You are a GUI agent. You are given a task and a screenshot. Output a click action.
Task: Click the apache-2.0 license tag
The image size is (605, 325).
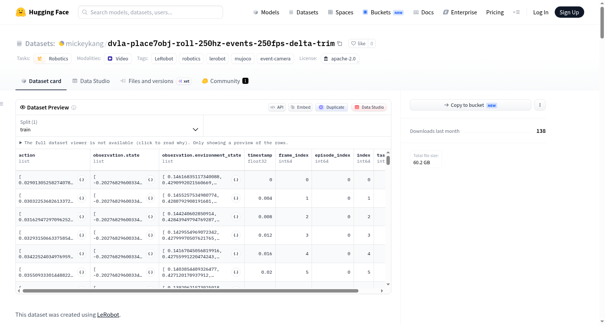click(x=340, y=59)
